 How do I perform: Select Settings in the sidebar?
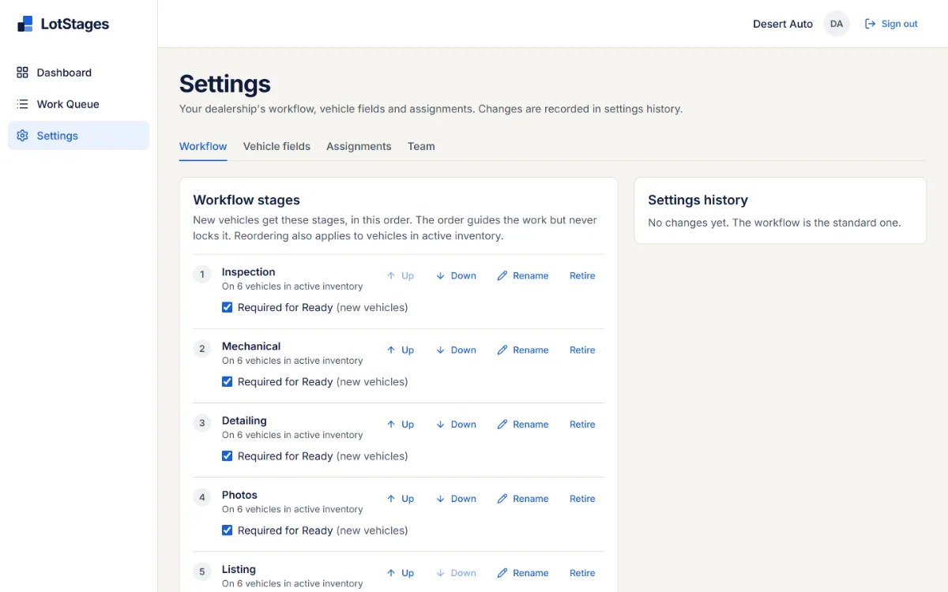[78, 136]
